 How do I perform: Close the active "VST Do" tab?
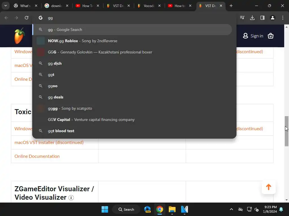[221, 6]
